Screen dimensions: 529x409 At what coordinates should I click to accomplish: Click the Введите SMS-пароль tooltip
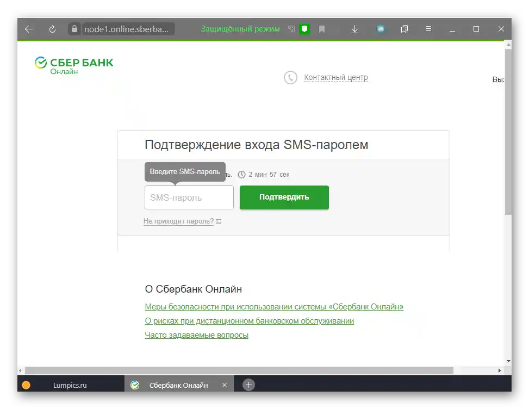click(185, 172)
